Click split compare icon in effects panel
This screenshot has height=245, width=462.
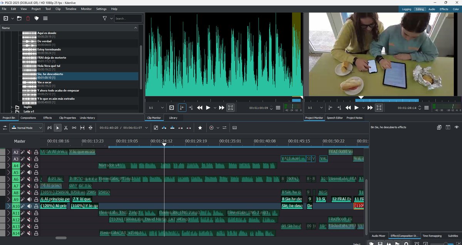pyautogui.click(x=448, y=127)
